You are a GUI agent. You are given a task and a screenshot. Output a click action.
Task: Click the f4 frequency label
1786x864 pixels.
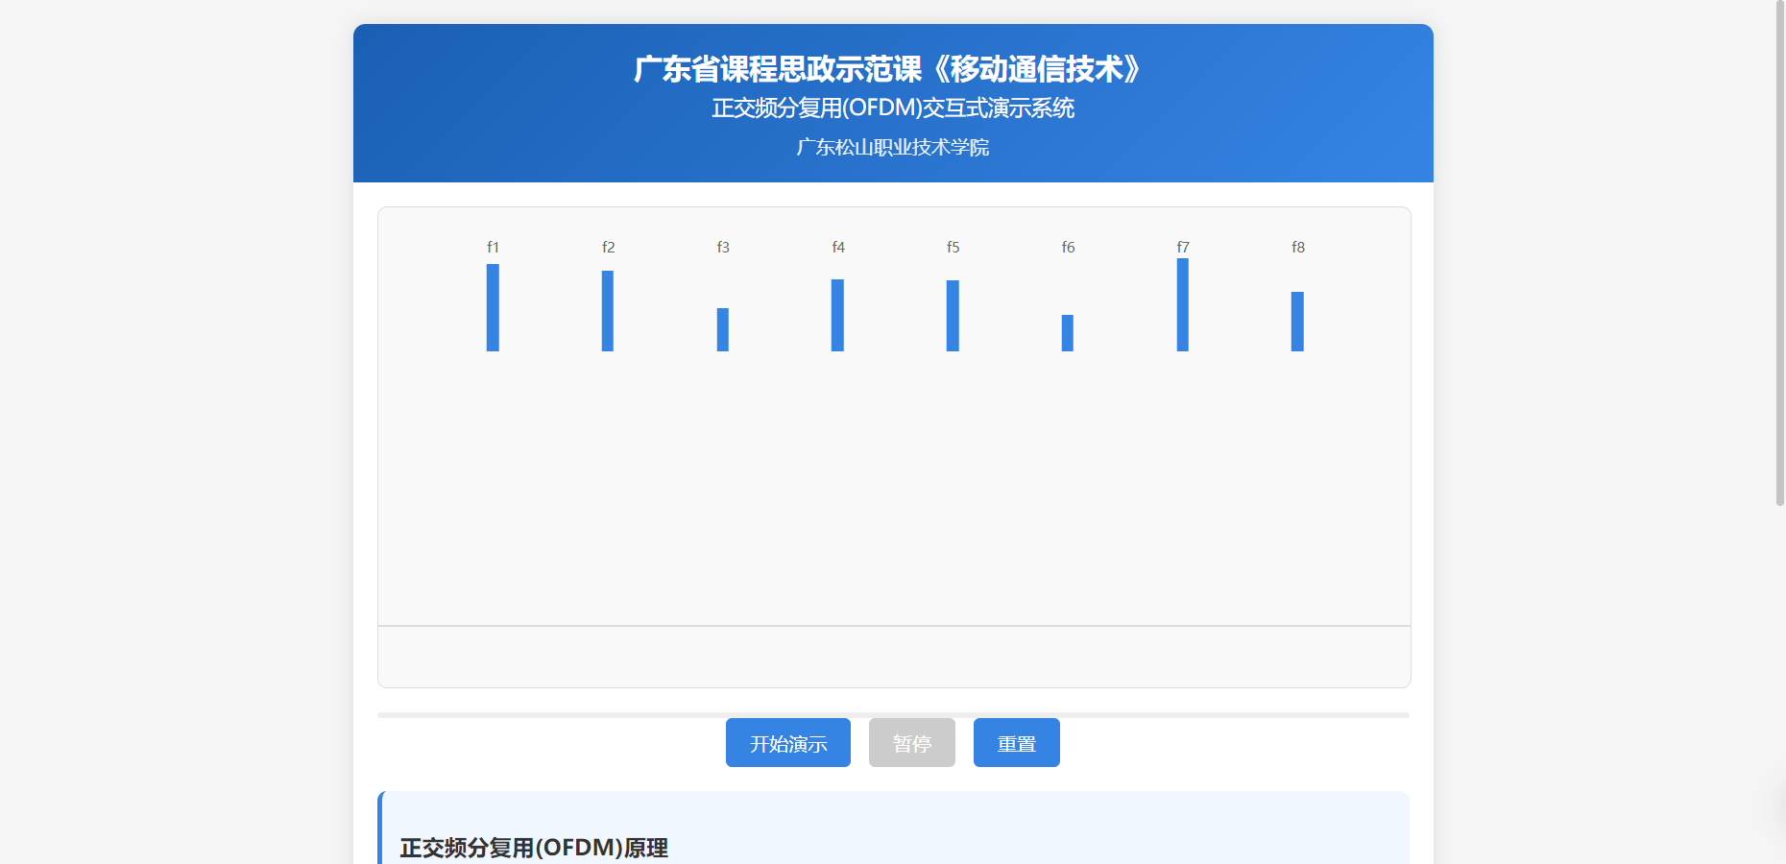tap(838, 248)
